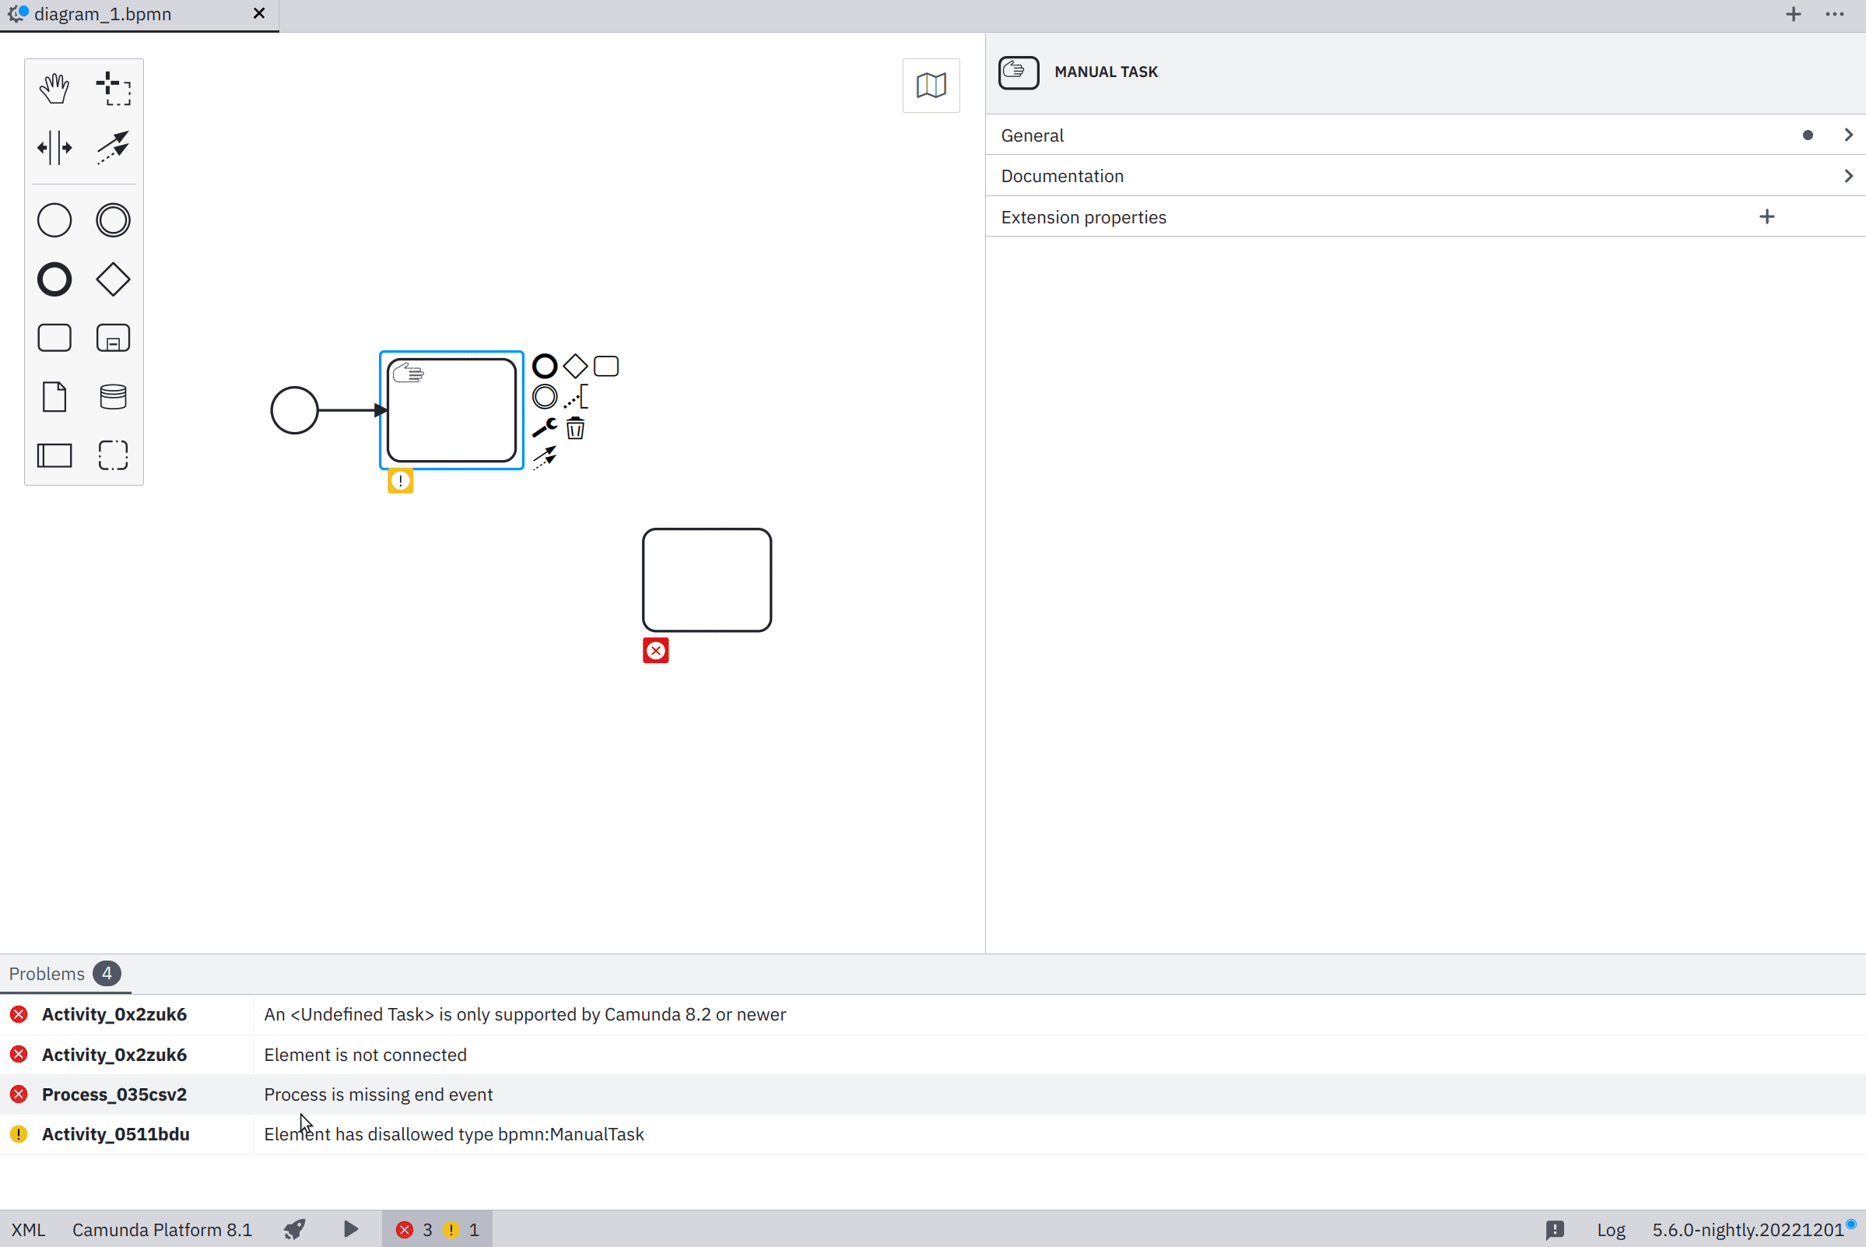Deploy the diagram via the rocket icon
The width and height of the screenshot is (1866, 1247).
[293, 1229]
